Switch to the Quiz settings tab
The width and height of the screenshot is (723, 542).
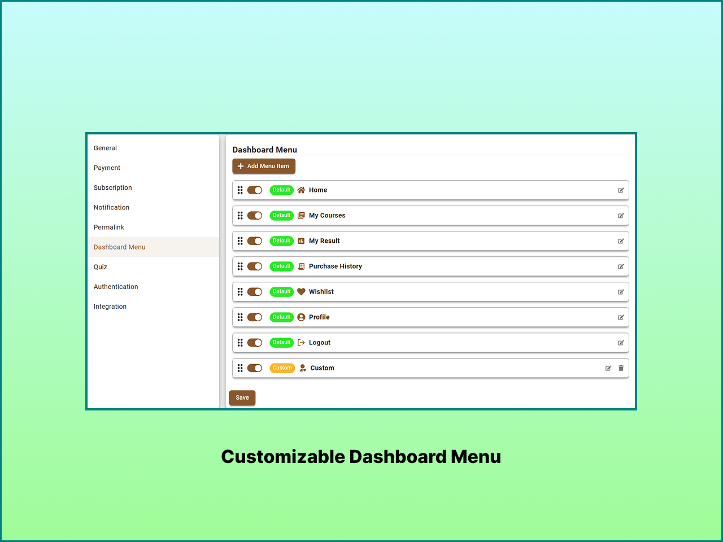click(100, 266)
